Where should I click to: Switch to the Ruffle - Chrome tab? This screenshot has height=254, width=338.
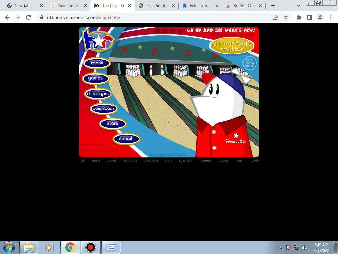tap(245, 6)
